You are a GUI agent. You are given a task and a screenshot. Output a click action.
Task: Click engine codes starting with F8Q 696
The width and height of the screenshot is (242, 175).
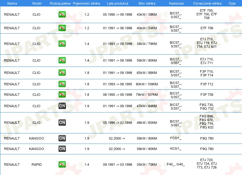point(207,122)
